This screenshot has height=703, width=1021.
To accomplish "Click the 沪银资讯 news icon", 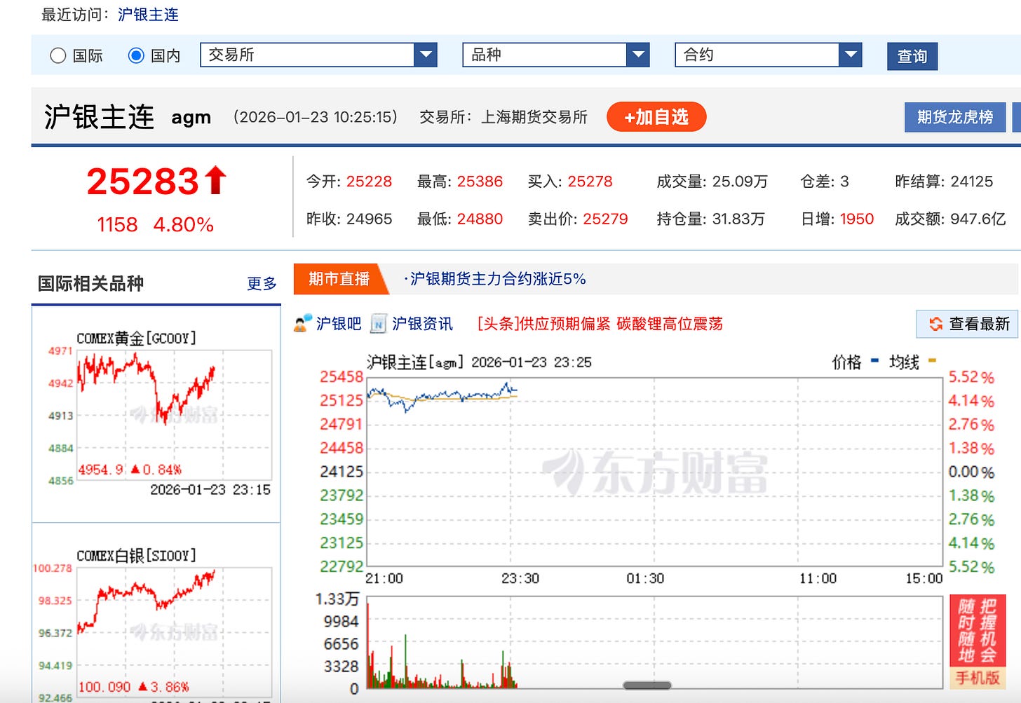I will (x=379, y=323).
